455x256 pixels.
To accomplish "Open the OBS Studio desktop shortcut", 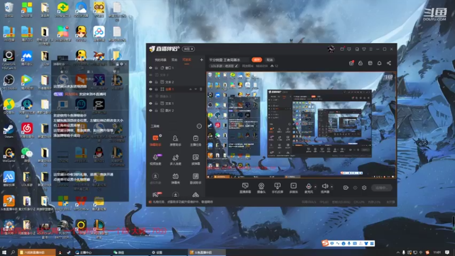I will pyautogui.click(x=9, y=82).
